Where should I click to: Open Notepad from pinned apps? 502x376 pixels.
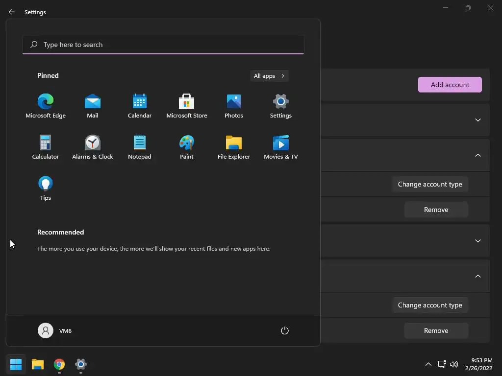[140, 147]
